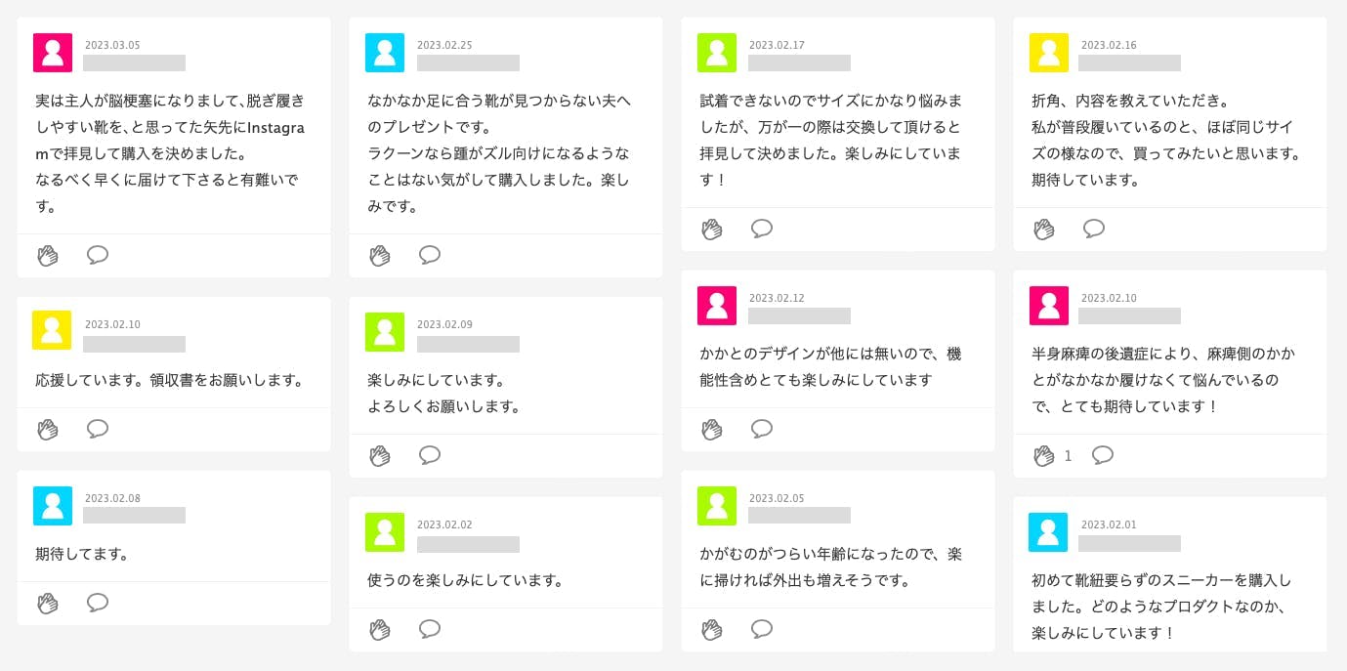Viewport: 1347px width, 671px height.
Task: Open the yellow avatar on 2023.02.16 comment
Action: point(1049,53)
